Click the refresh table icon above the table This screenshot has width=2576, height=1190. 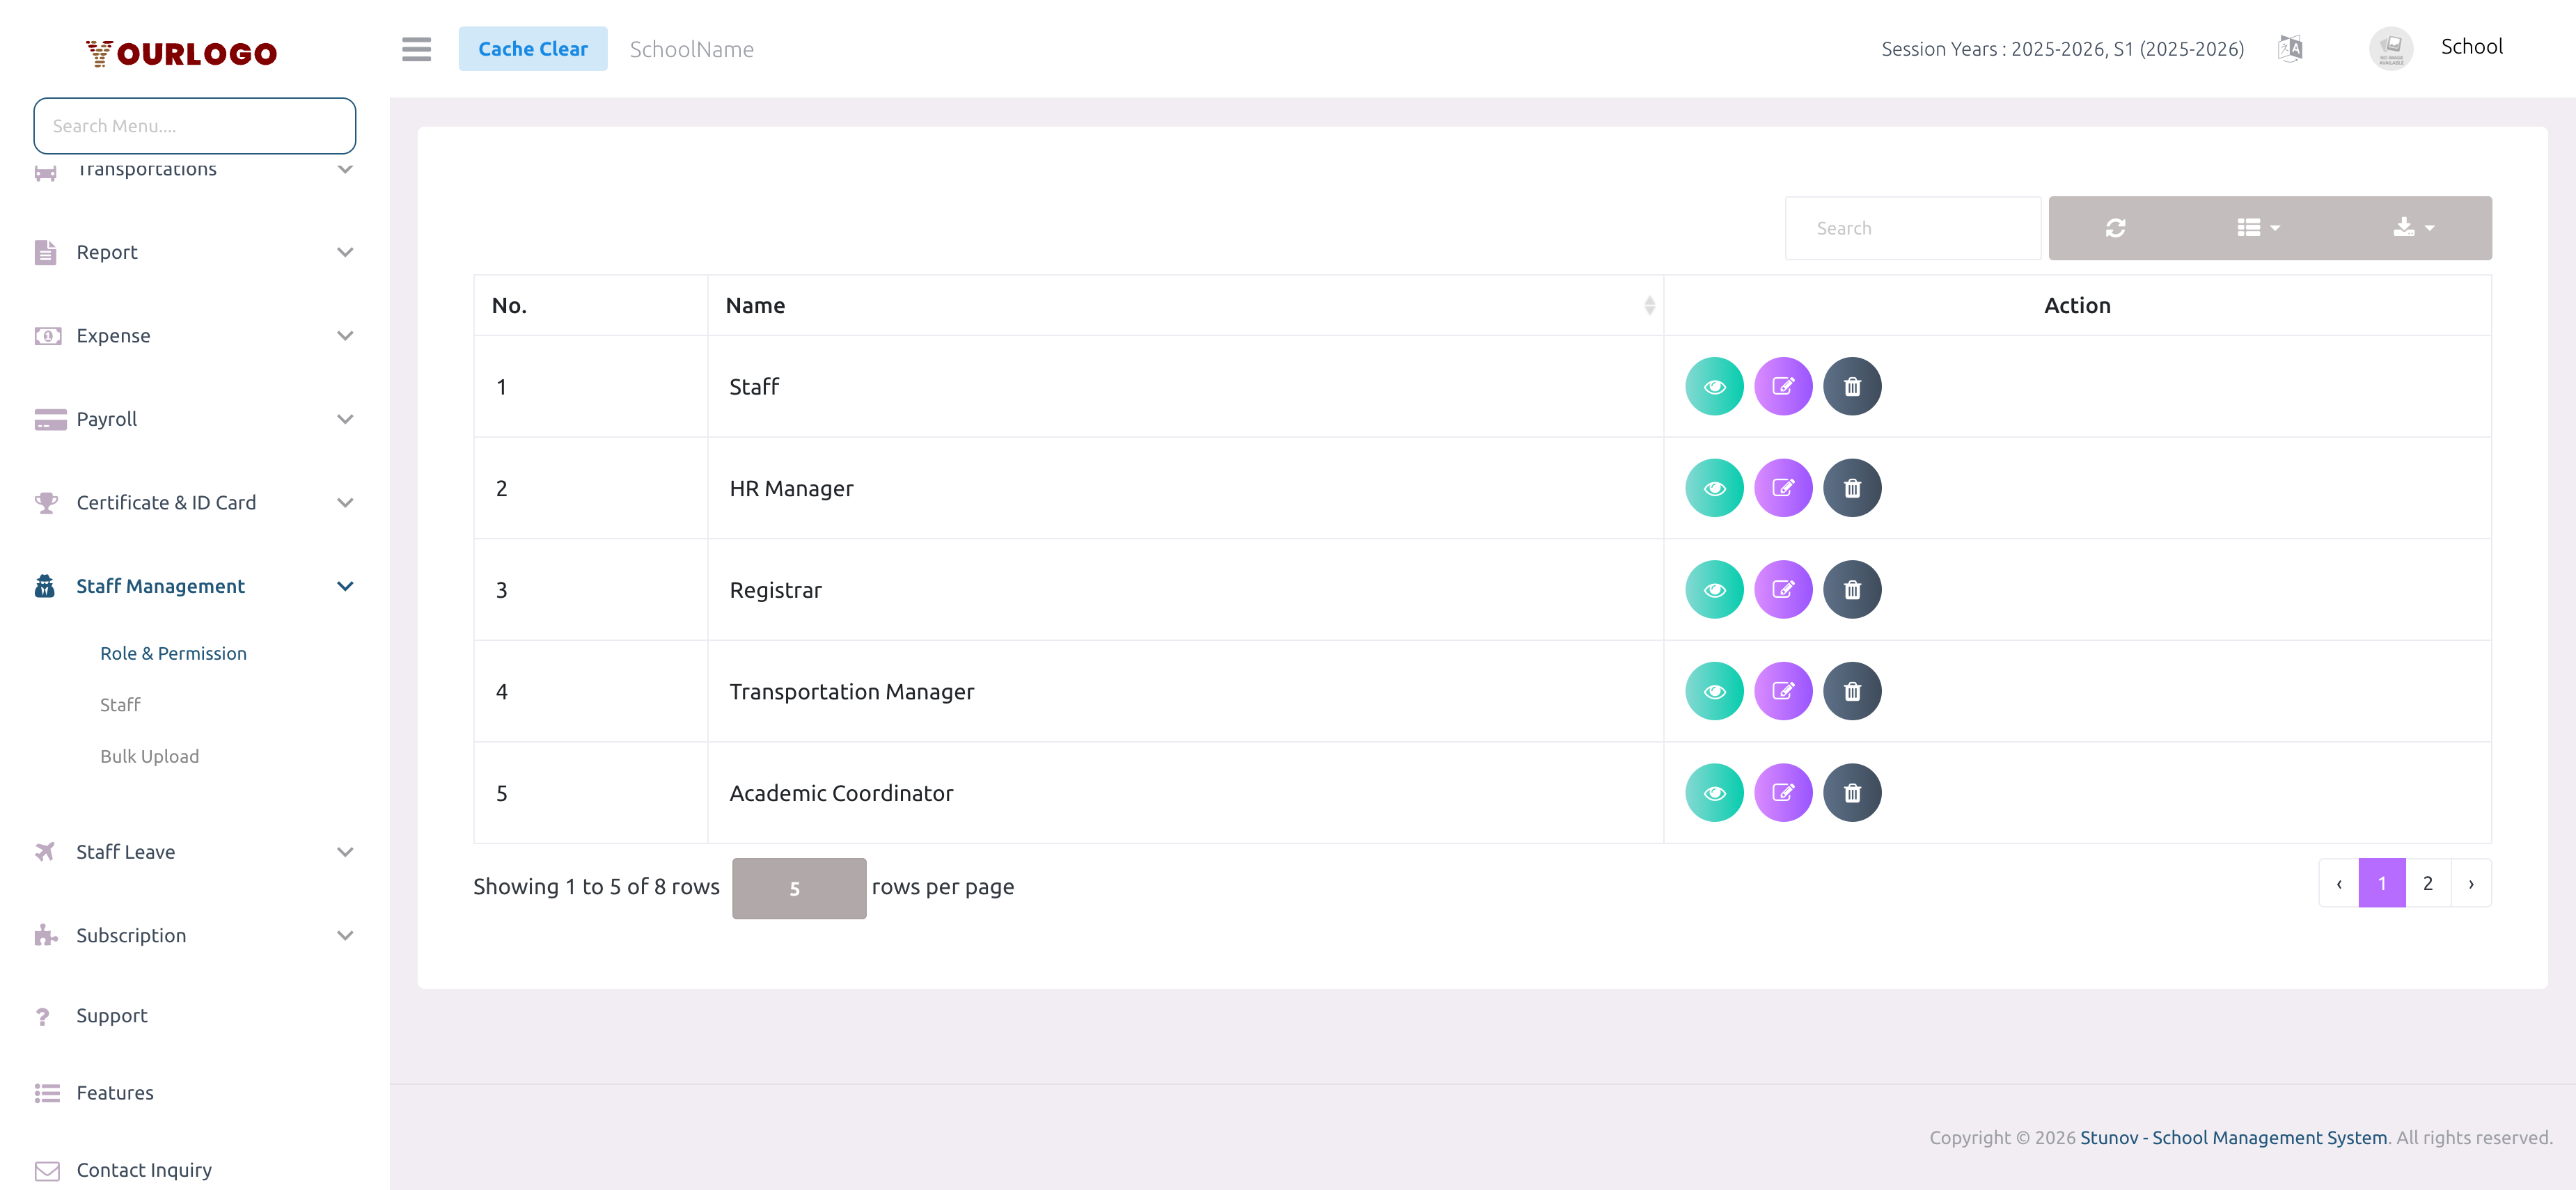(2116, 228)
